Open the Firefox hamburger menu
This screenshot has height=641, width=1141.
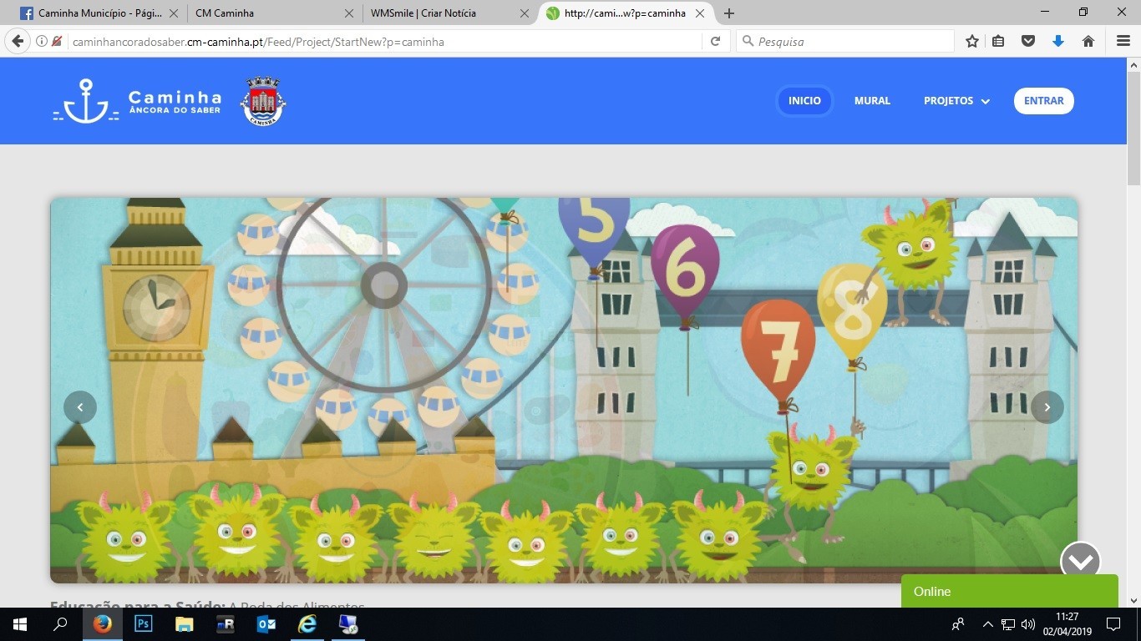click(1123, 41)
